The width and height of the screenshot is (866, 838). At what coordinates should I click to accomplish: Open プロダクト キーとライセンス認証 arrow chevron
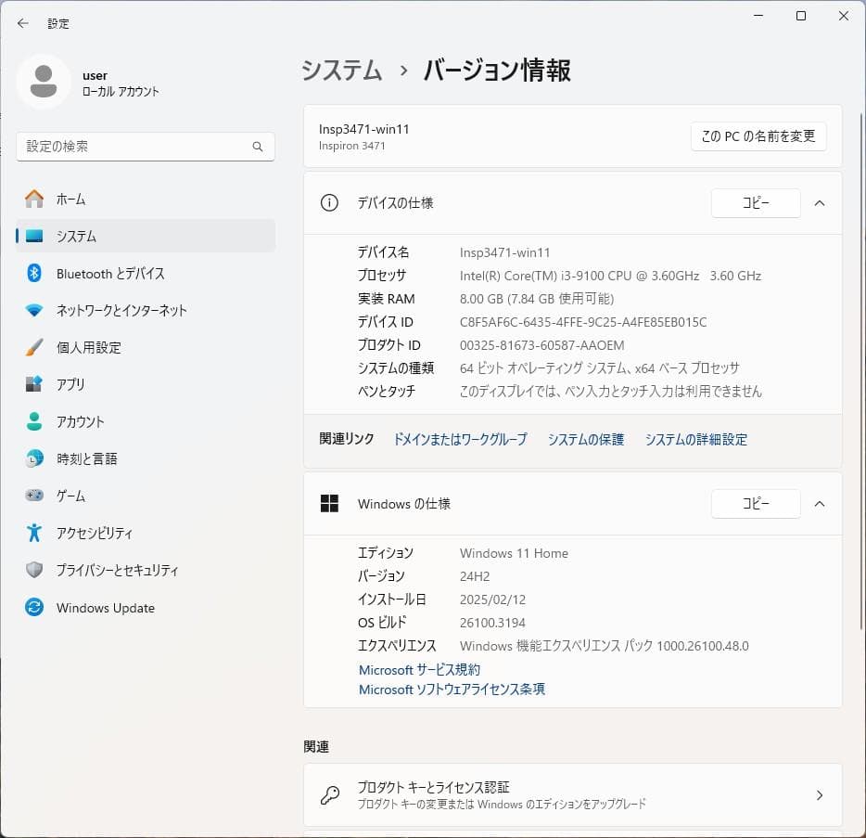pyautogui.click(x=820, y=795)
